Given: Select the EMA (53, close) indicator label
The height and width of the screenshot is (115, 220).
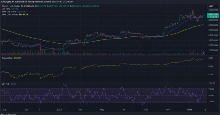Looking at the screenshot, I should click(x=9, y=12).
